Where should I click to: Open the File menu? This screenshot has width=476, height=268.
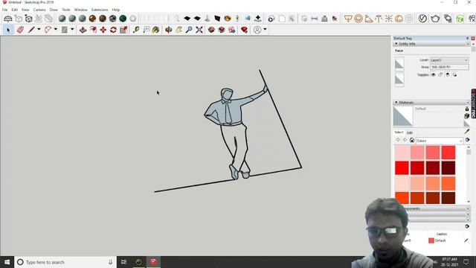[x=5, y=10]
